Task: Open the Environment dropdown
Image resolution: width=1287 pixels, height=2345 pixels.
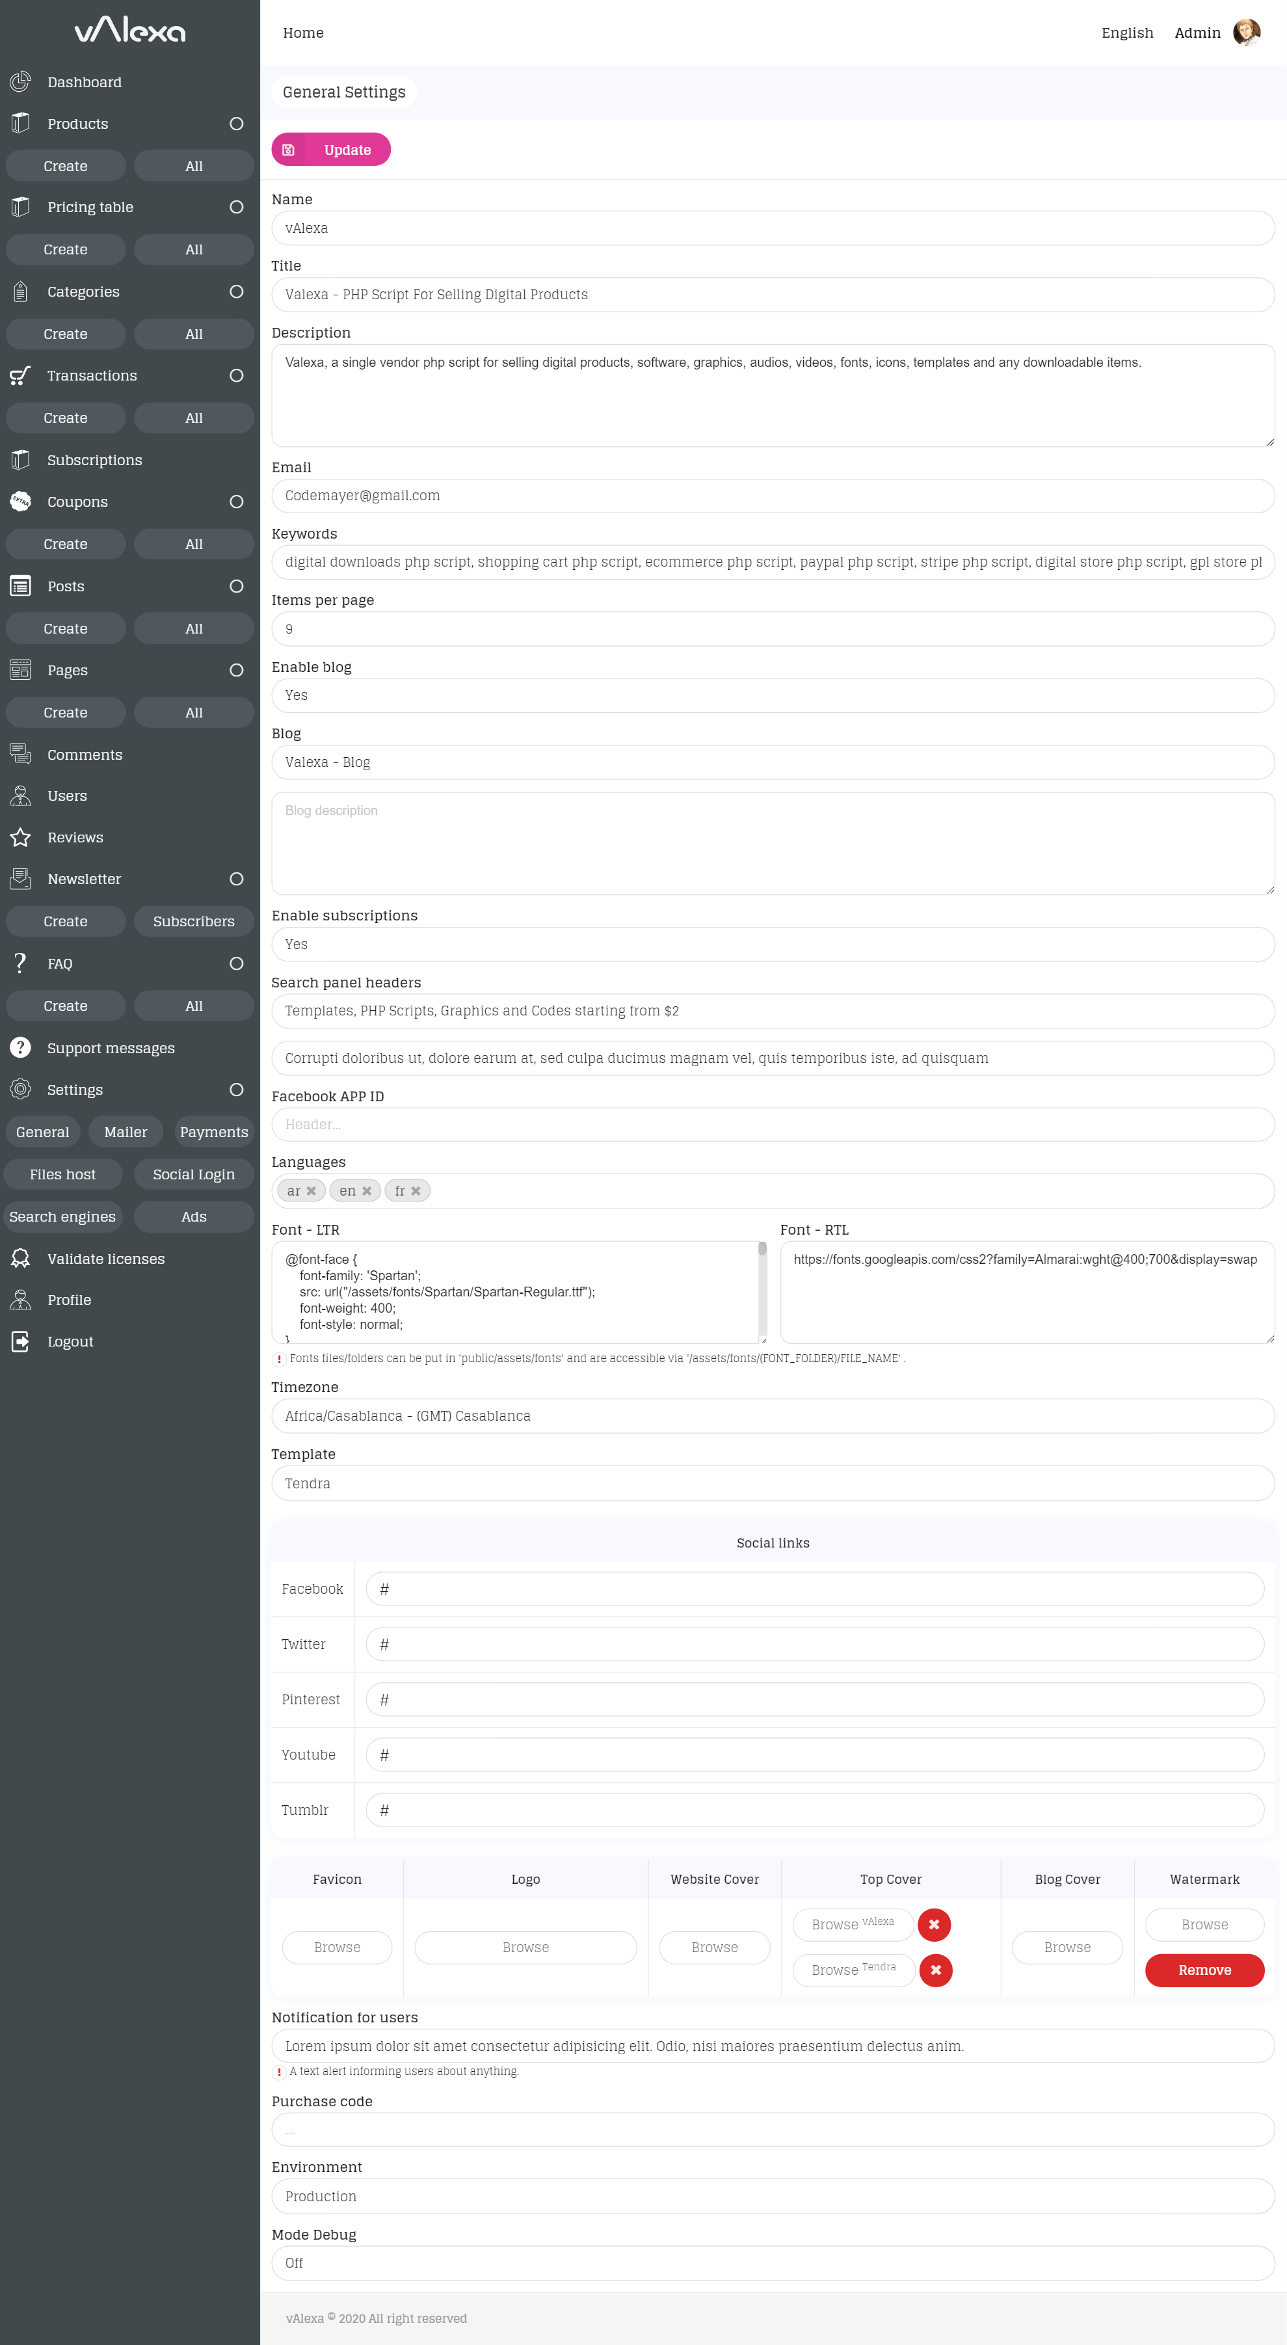Action: tap(772, 2197)
